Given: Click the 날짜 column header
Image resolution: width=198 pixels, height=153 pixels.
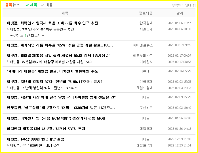Looking at the screenshot, I should coord(180,13).
